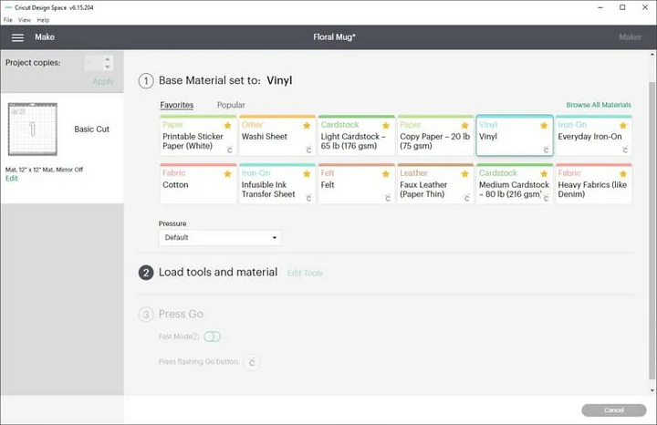Image resolution: width=657 pixels, height=425 pixels.
Task: Click the Basic Cut mat thumbnail
Action: [x=33, y=129]
